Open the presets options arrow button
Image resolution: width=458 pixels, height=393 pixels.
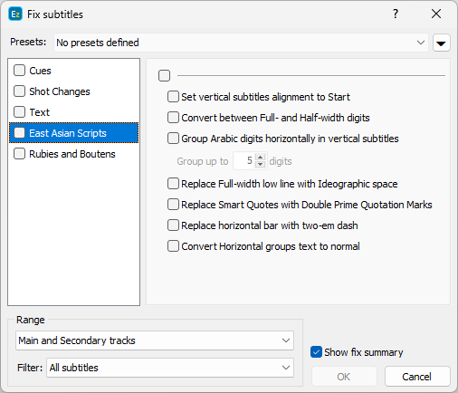[x=442, y=43]
